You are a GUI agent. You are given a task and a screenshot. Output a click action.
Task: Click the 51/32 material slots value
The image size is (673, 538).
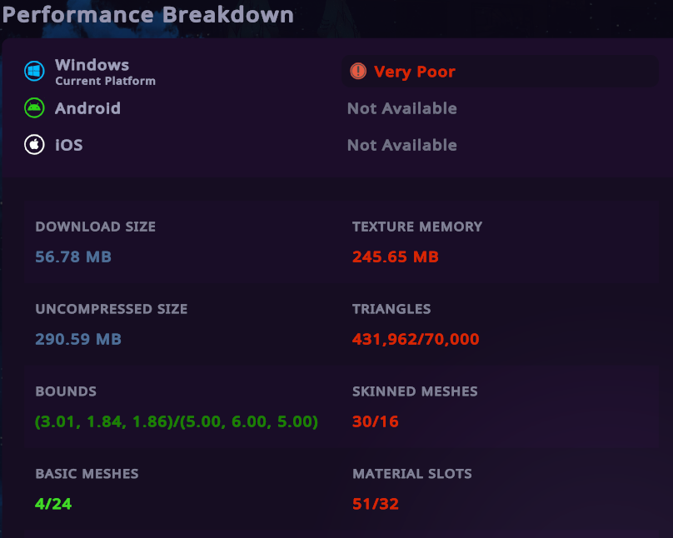click(375, 504)
